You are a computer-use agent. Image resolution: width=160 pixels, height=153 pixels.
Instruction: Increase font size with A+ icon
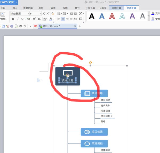coord(44,14)
